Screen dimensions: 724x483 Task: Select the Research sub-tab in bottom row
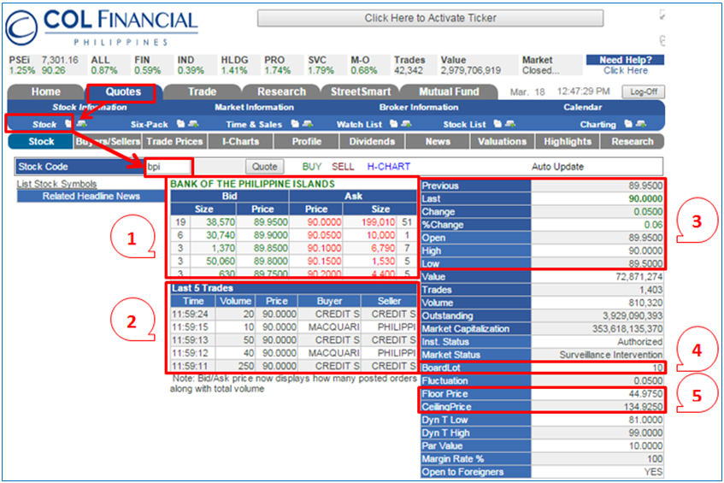[633, 142]
